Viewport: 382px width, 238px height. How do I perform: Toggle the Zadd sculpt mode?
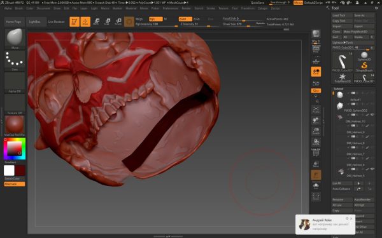[185, 19]
